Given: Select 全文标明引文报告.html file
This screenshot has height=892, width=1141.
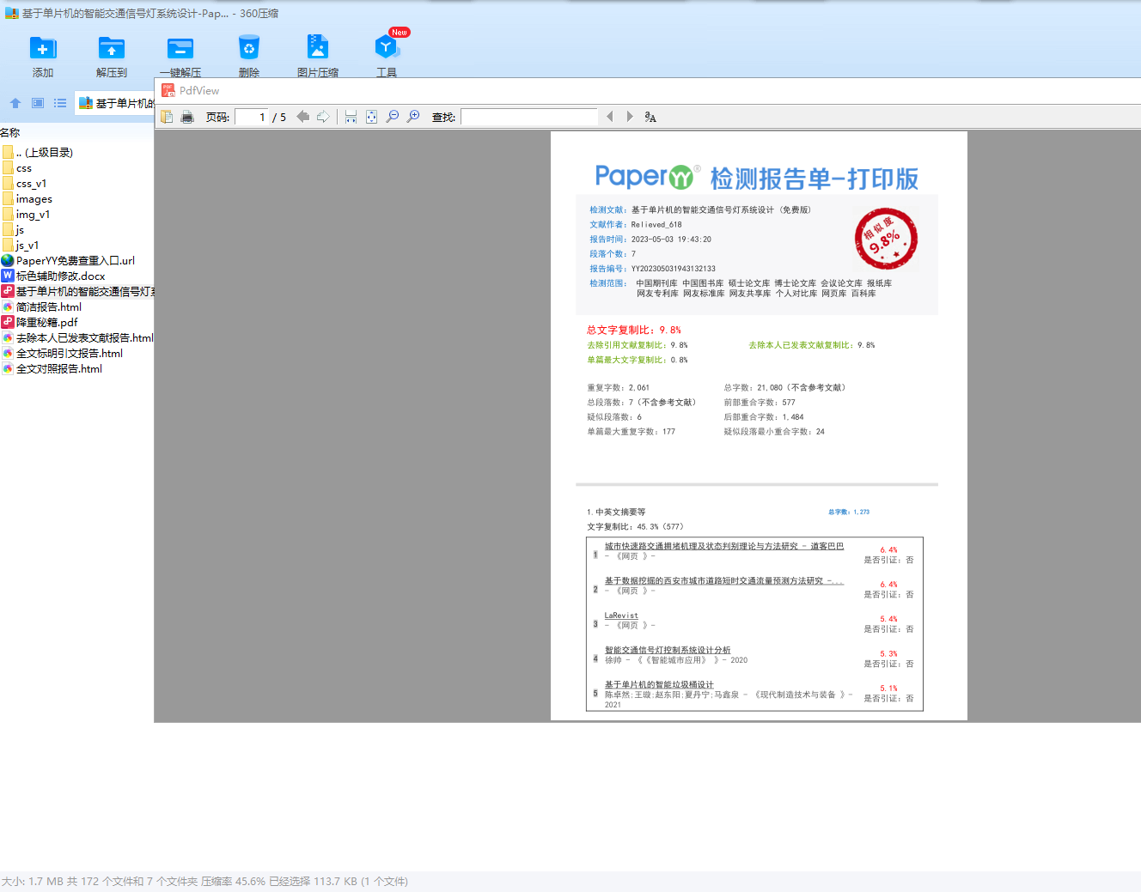Looking at the screenshot, I should coord(63,353).
